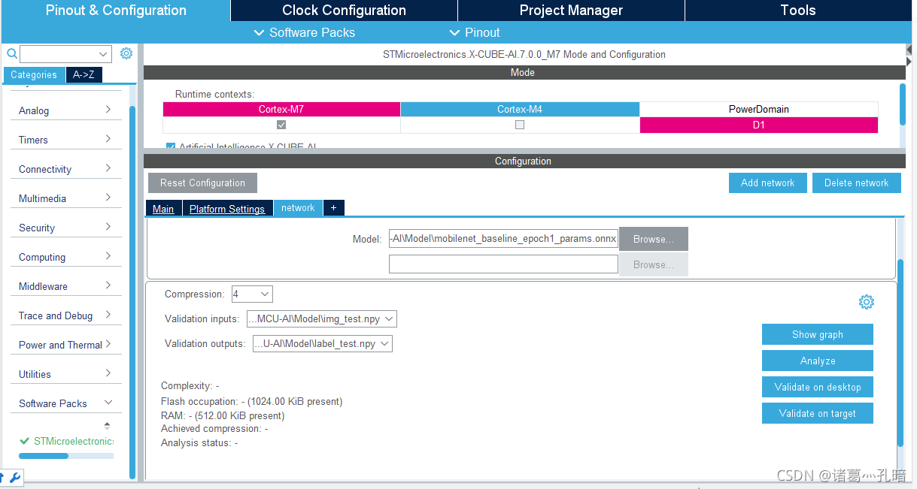Click the progress bar under STMicroelectronics
Image resolution: width=917 pixels, height=489 pixels.
65,455
